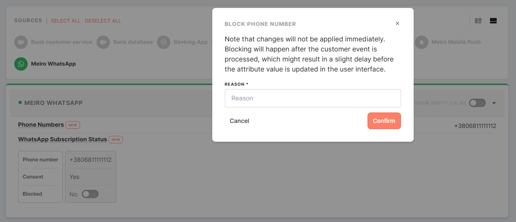Switch to the stacked rows layout view

493,21
